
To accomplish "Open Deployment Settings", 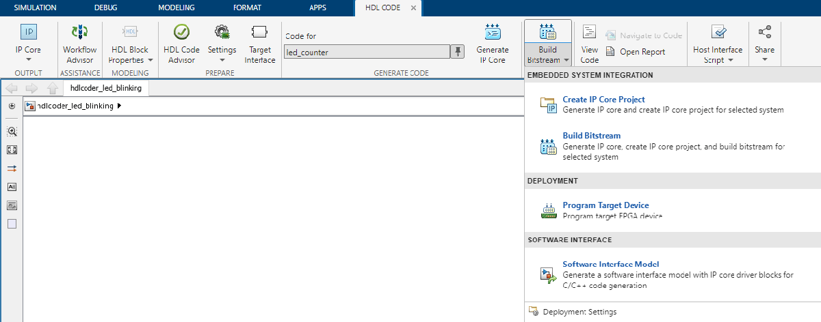I will click(579, 312).
